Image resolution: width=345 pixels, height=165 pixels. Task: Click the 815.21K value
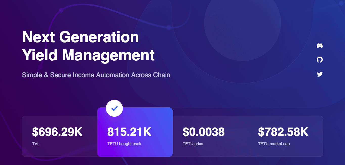(x=129, y=132)
